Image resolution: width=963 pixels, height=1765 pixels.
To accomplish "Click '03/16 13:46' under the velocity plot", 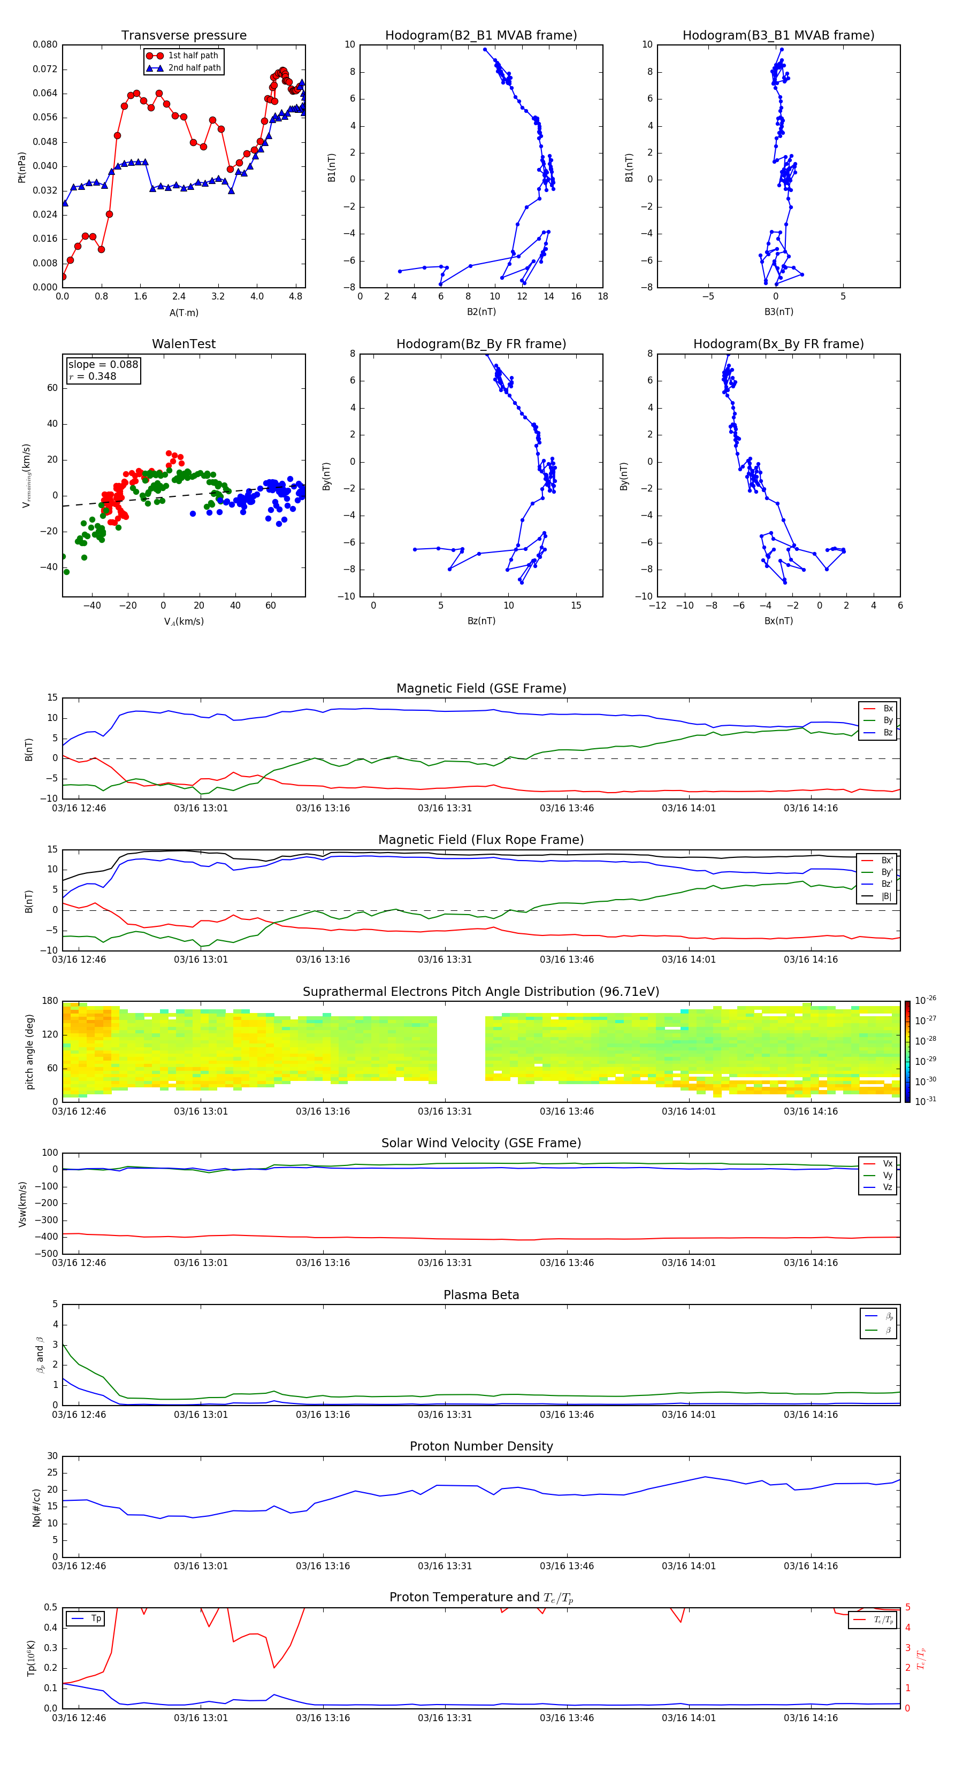I will click(x=567, y=1263).
